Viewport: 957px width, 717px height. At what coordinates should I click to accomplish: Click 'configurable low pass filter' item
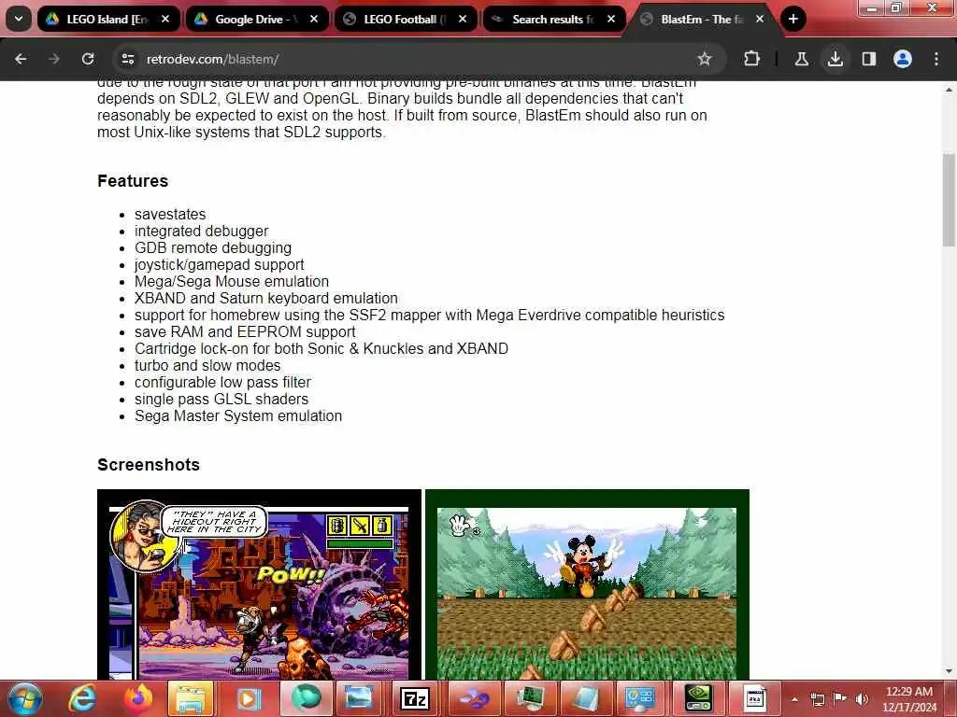point(222,382)
